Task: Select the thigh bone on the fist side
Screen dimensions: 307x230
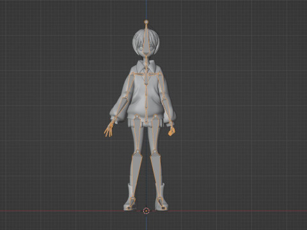Action: point(155,134)
